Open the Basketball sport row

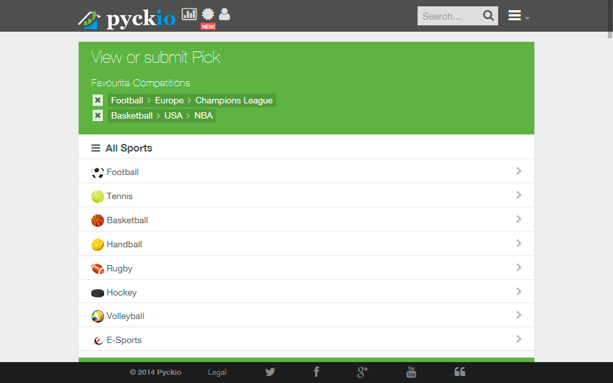(x=306, y=219)
